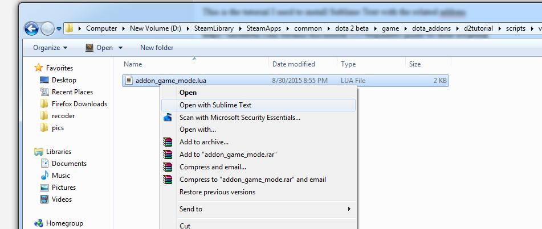Click the Music library icon
This screenshot has width=542, height=229.
44,175
